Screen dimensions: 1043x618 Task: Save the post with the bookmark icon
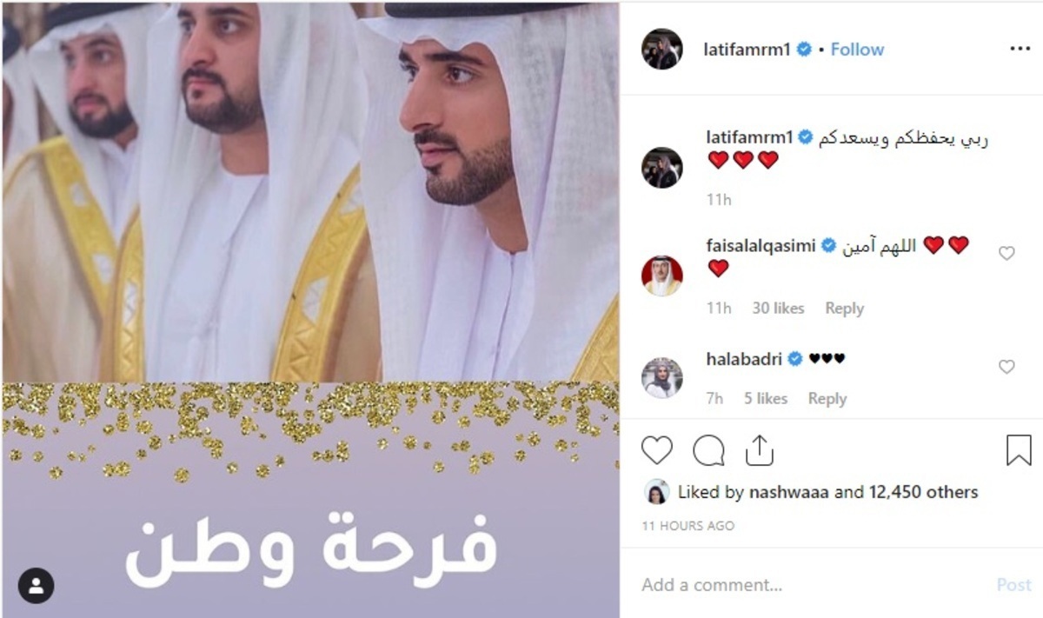coord(1019,450)
